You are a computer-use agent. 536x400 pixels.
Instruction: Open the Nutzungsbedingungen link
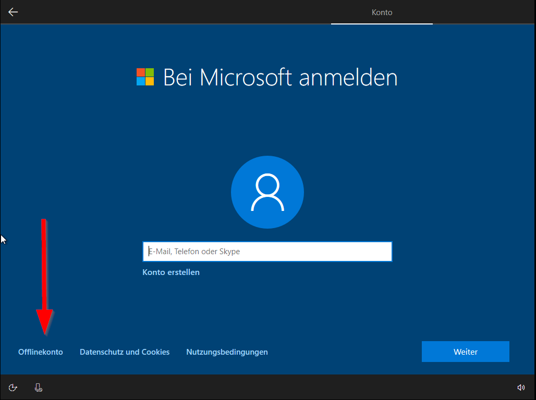tap(227, 352)
